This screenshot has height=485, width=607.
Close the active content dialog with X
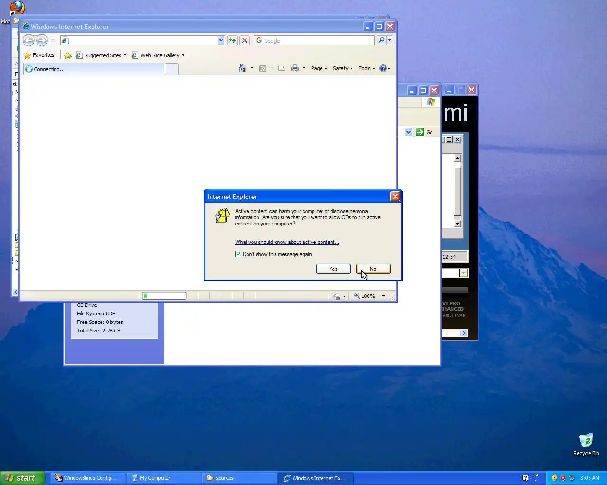(x=395, y=196)
